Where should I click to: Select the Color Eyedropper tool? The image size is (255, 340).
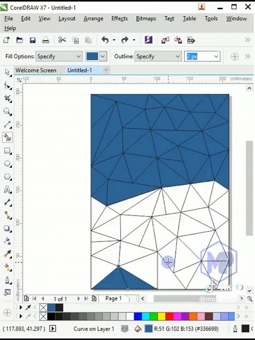tap(7, 254)
